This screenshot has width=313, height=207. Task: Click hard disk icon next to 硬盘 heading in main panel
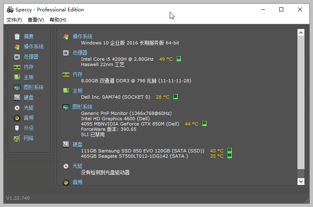point(66,144)
